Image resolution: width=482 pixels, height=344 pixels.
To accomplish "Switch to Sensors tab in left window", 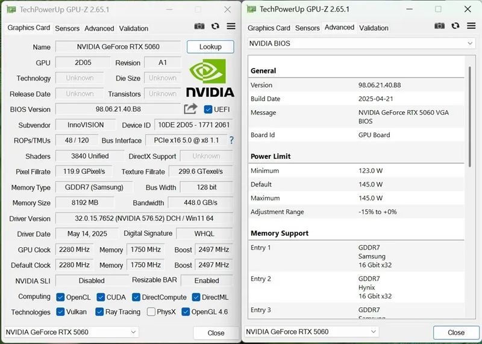I will [x=67, y=28].
